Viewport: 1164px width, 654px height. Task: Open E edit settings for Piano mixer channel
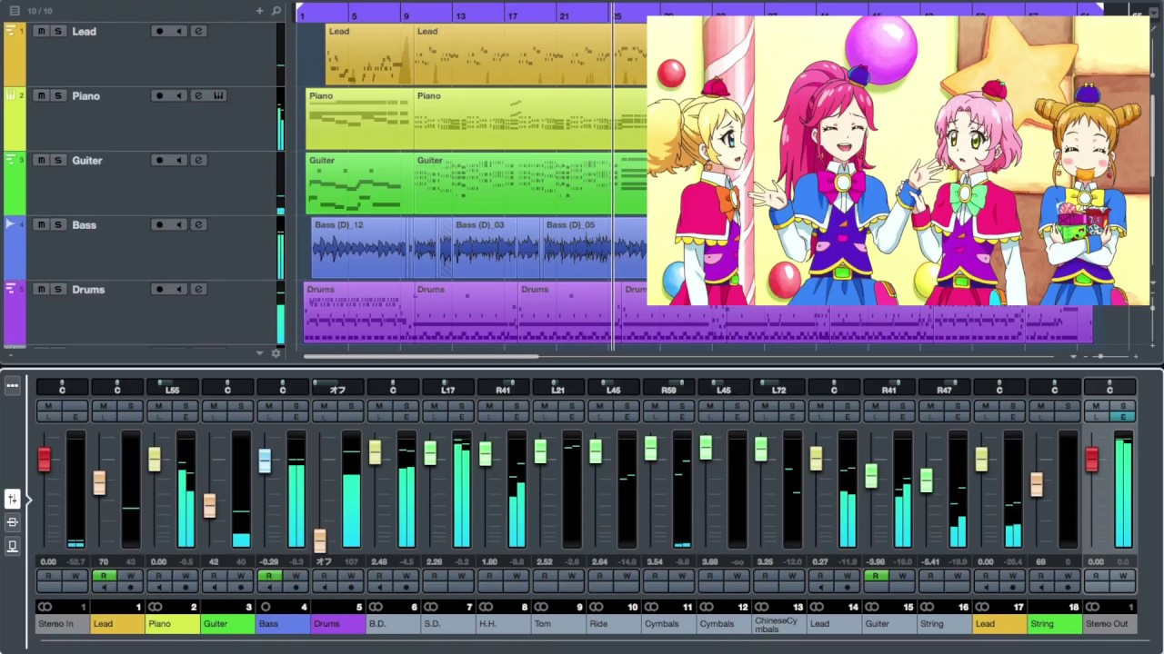click(186, 417)
